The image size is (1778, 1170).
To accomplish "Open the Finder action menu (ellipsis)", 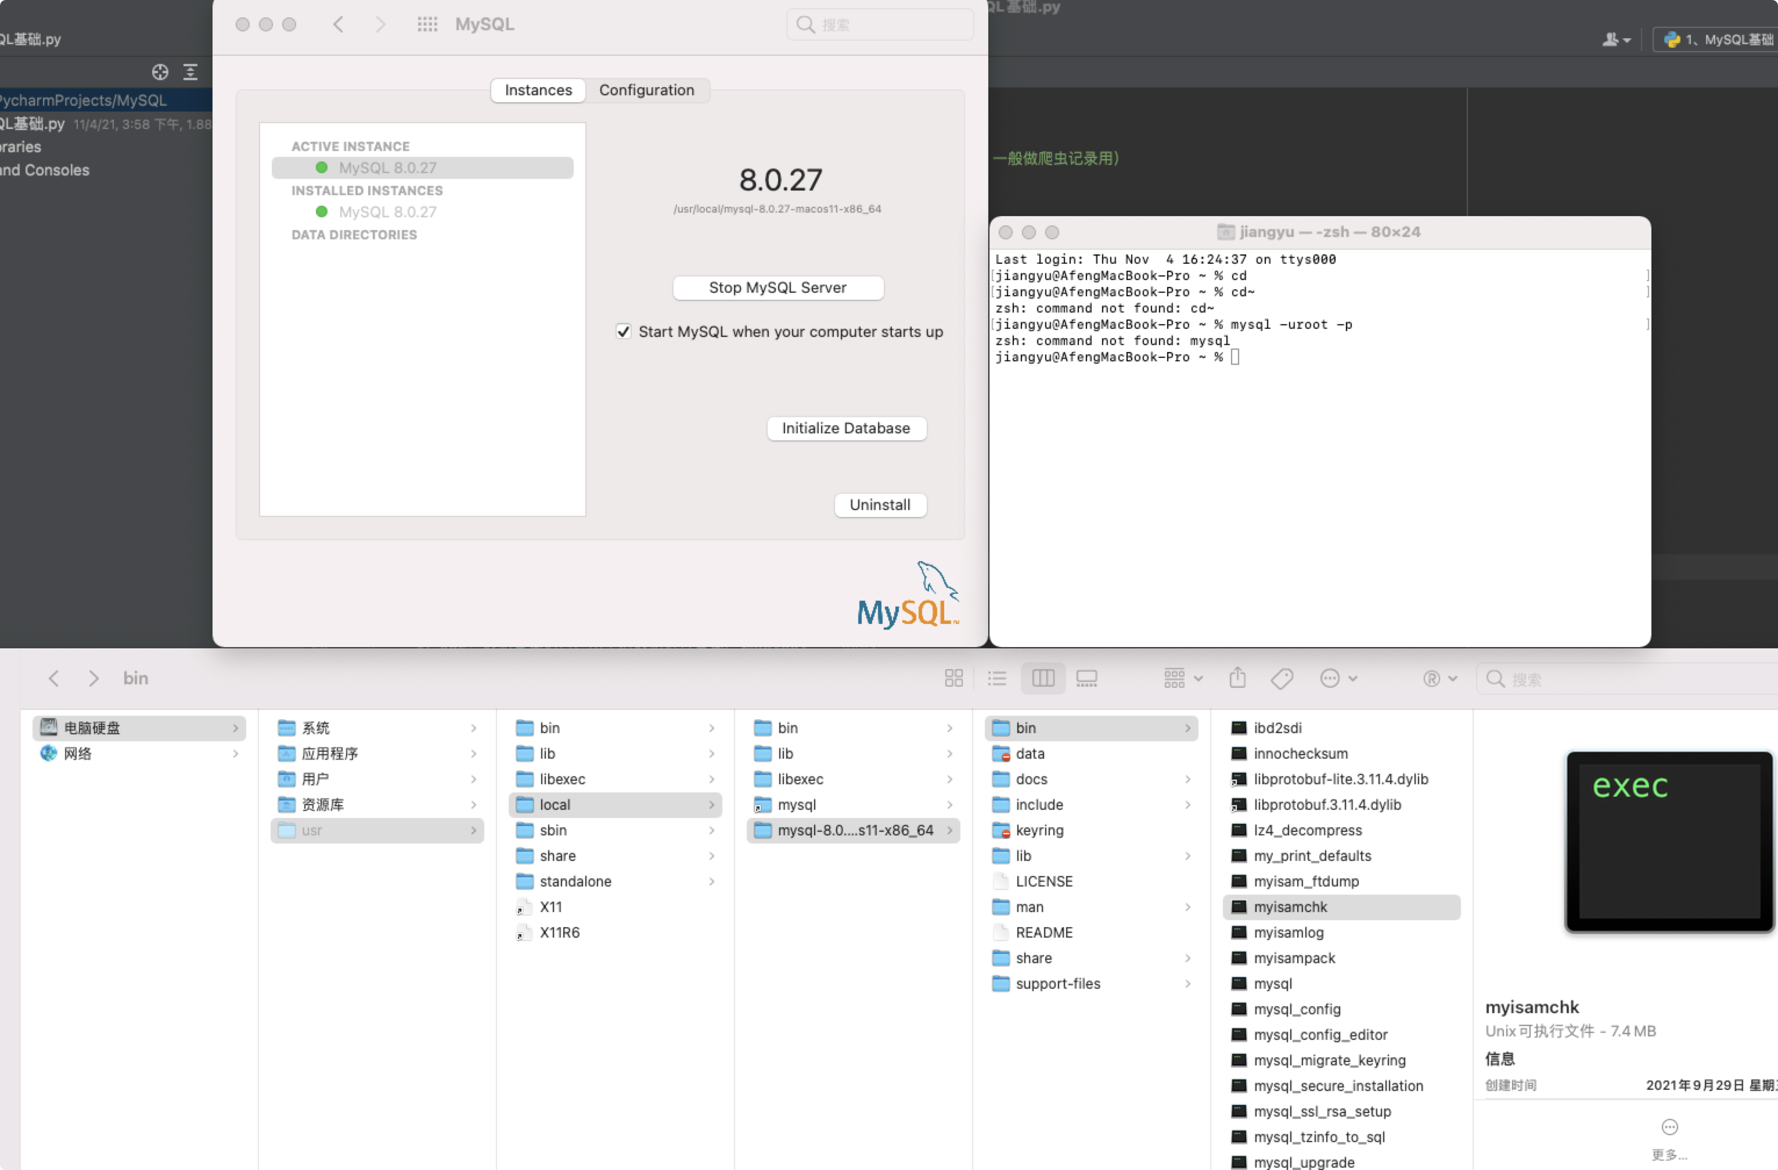I will coord(1338,678).
